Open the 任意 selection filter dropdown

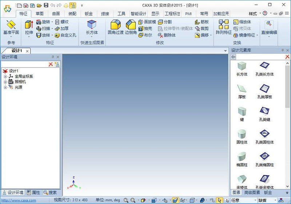point(243,200)
